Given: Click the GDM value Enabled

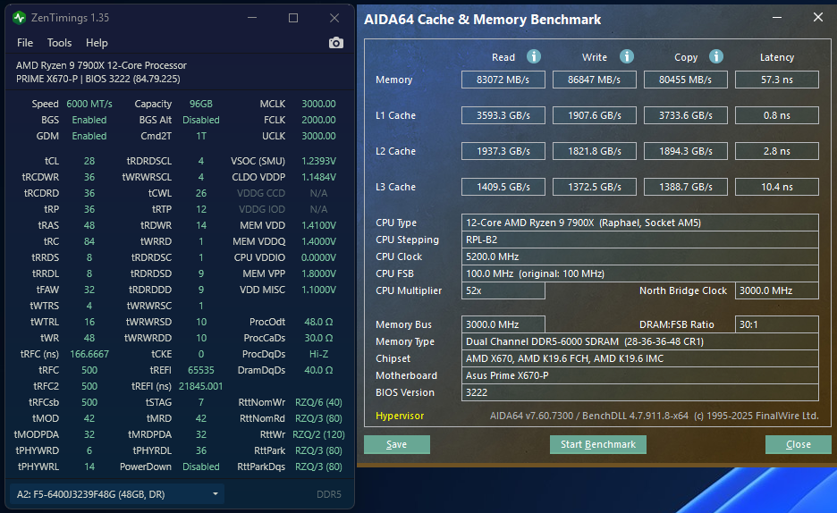Looking at the screenshot, I should coord(89,136).
